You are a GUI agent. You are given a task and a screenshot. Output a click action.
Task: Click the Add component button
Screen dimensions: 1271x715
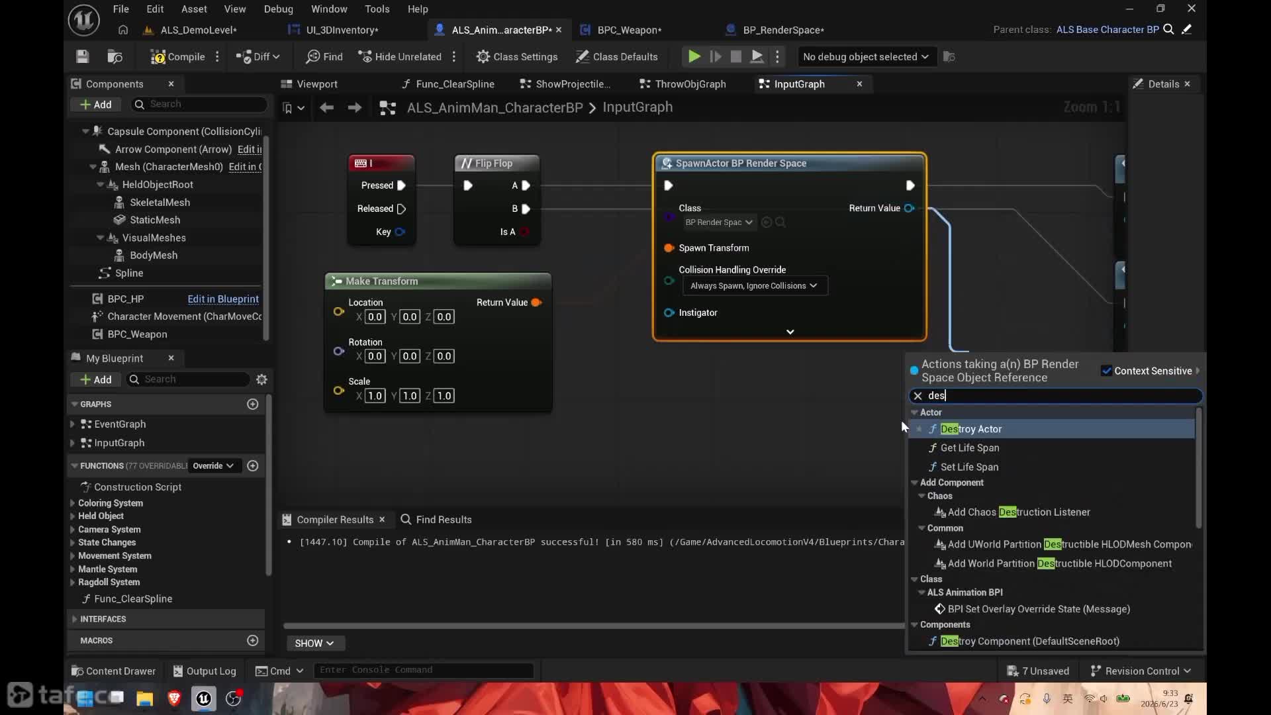pyautogui.click(x=96, y=105)
